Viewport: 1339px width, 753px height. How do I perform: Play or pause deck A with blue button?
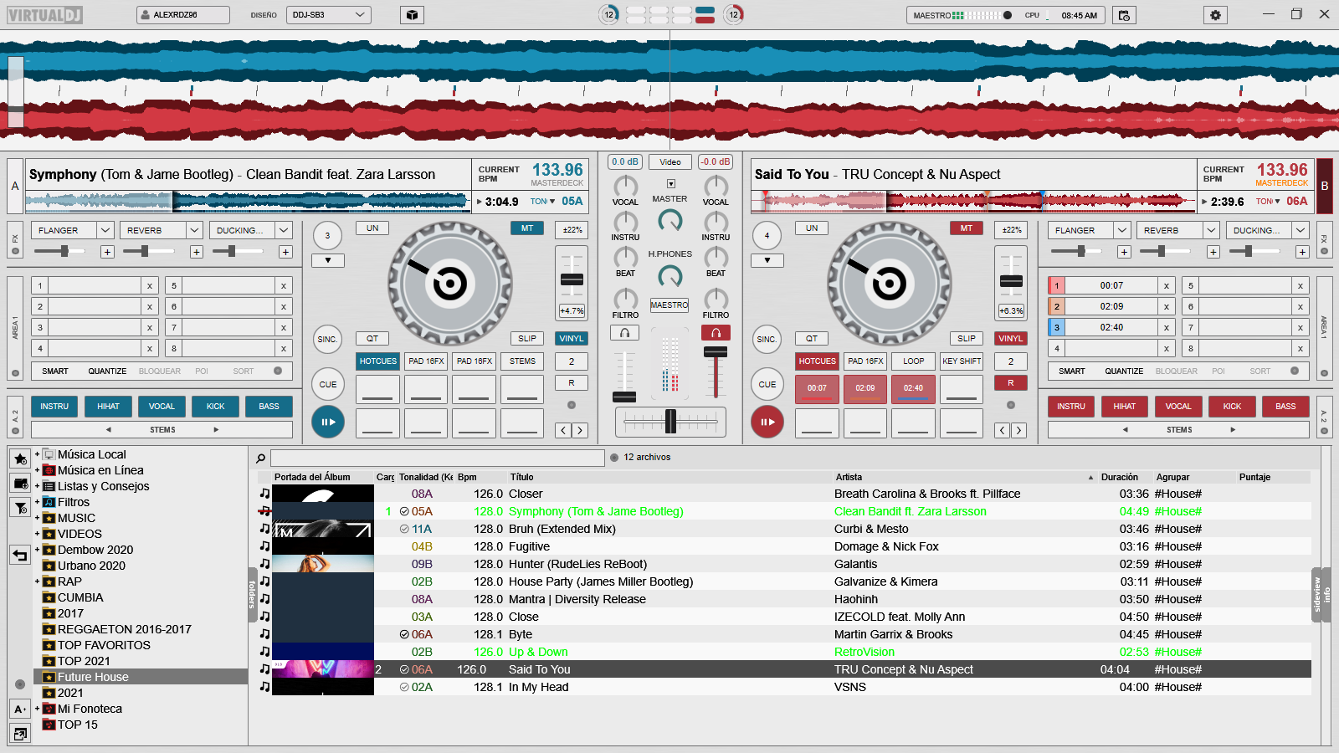tap(328, 422)
